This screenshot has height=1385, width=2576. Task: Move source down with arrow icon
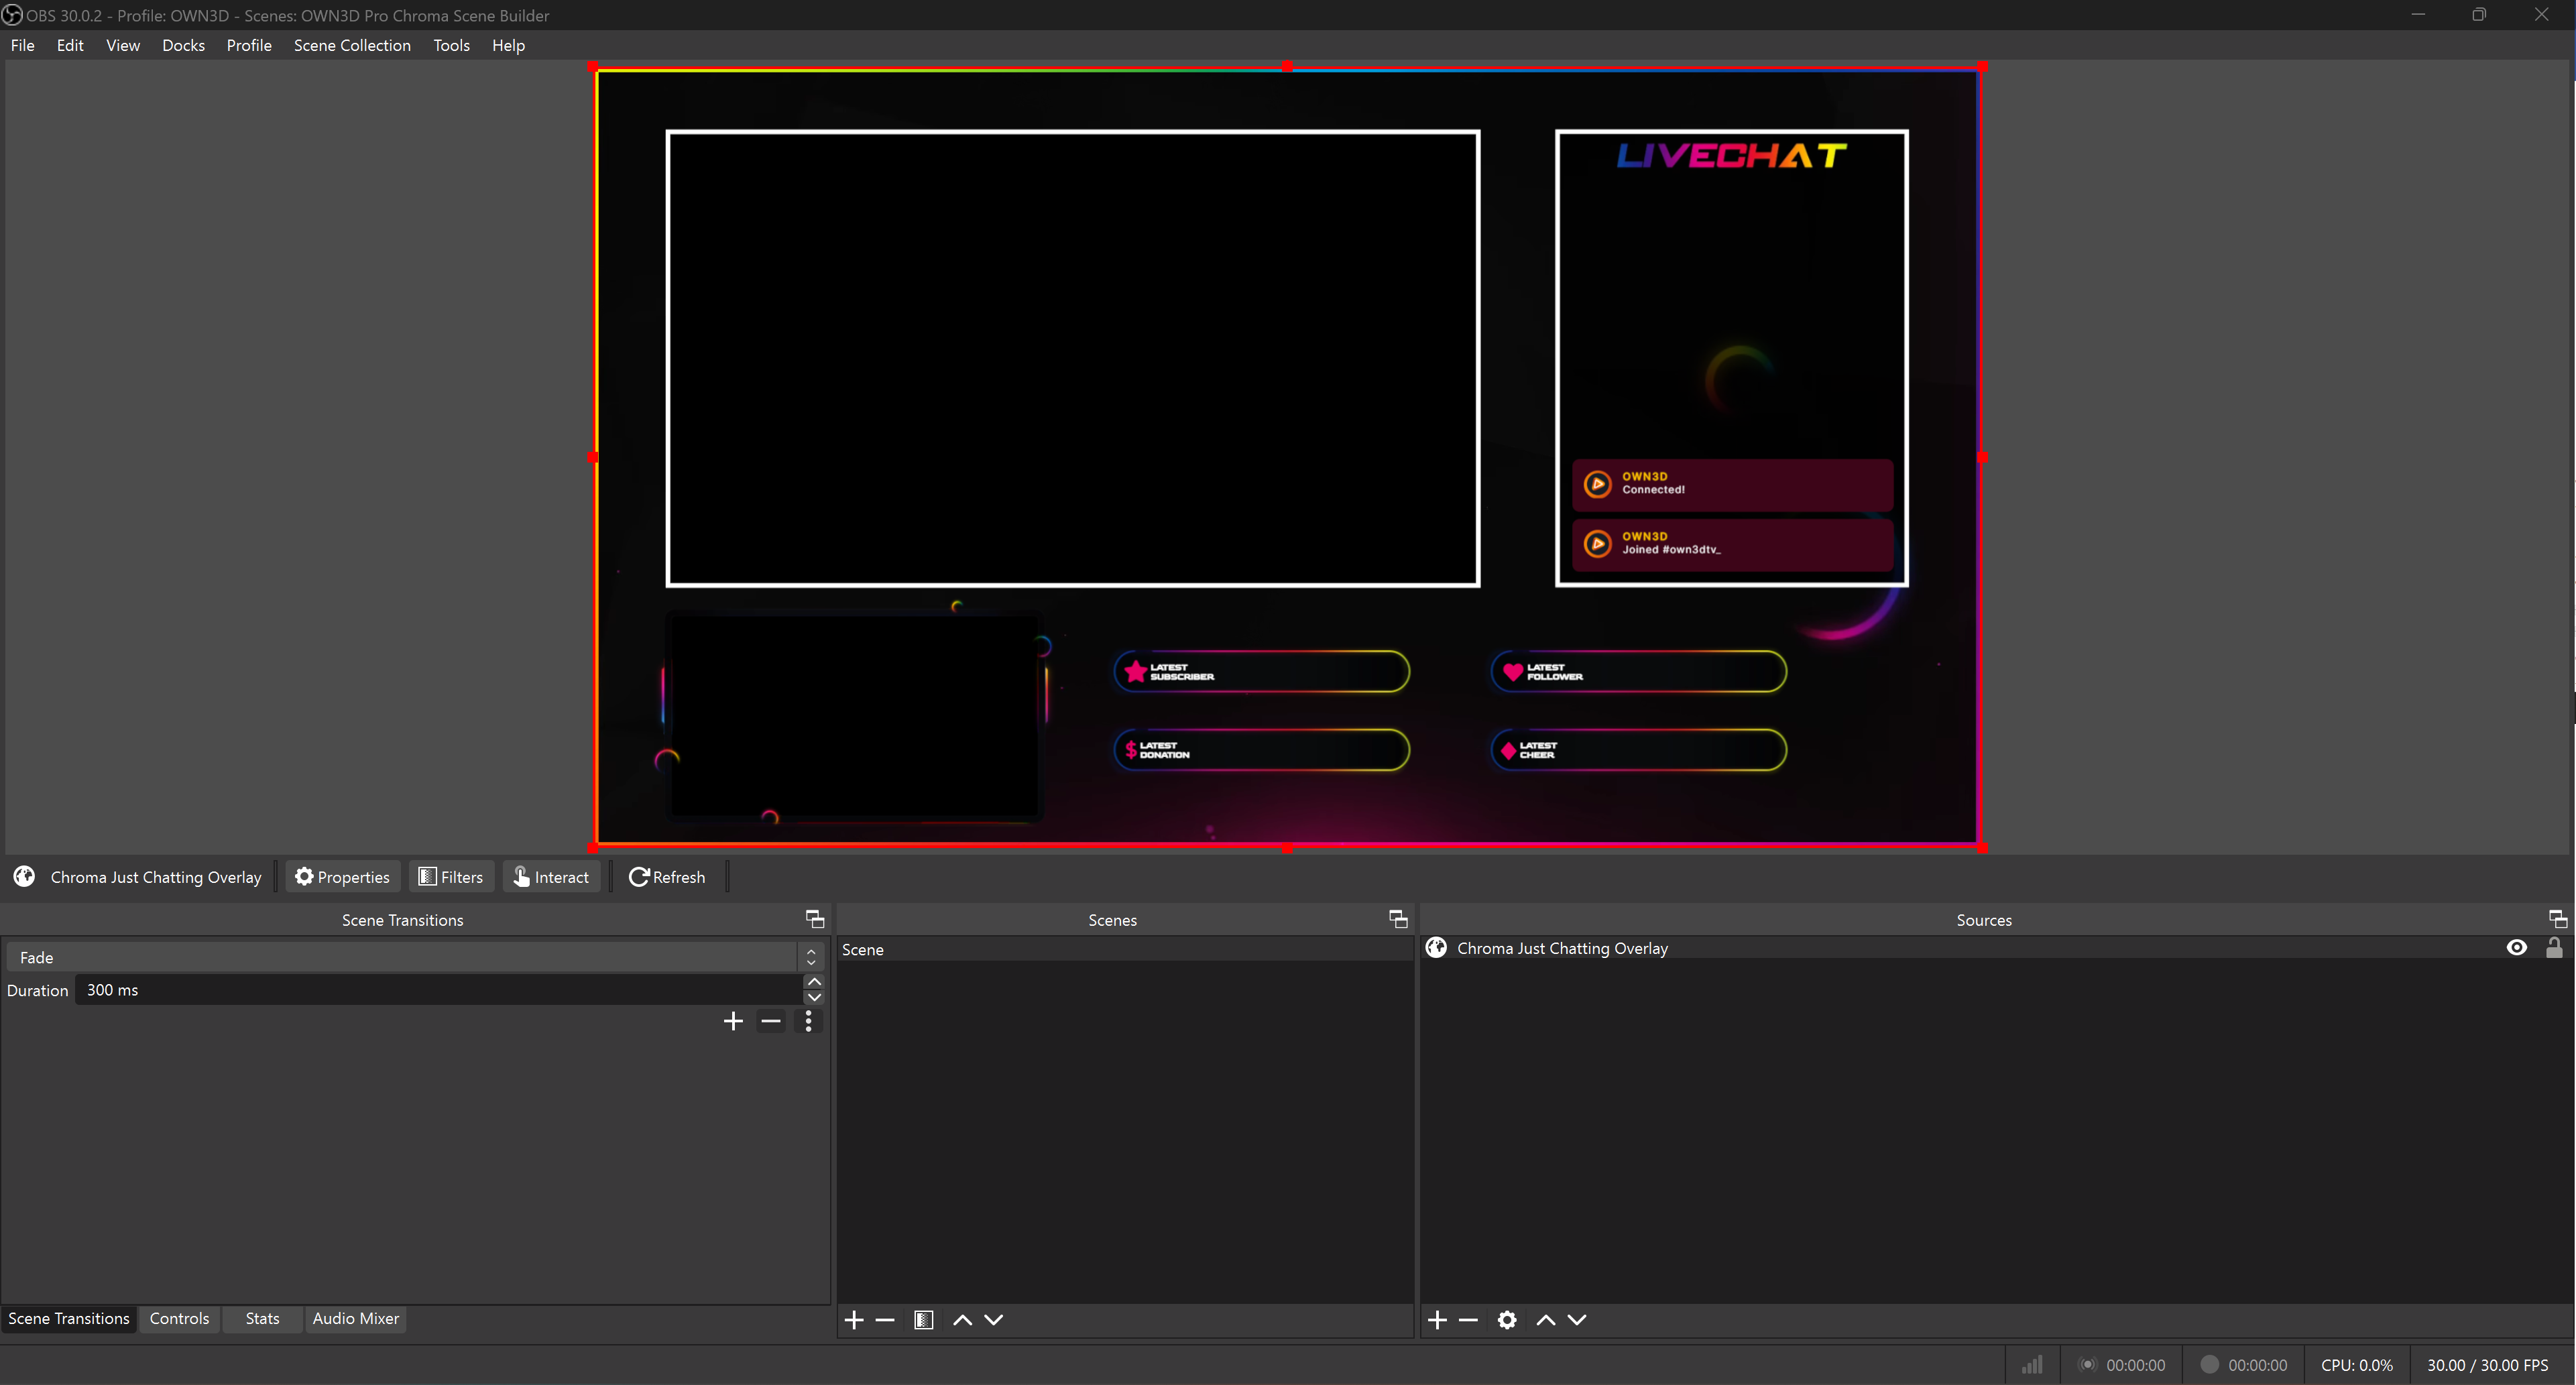(x=1577, y=1320)
